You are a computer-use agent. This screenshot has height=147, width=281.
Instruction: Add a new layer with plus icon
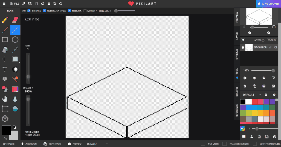pos(245,78)
